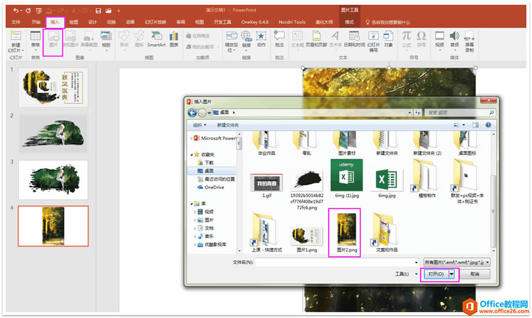
Task: Open the file type filter 所有图片 dropdown
Action: (x=456, y=263)
